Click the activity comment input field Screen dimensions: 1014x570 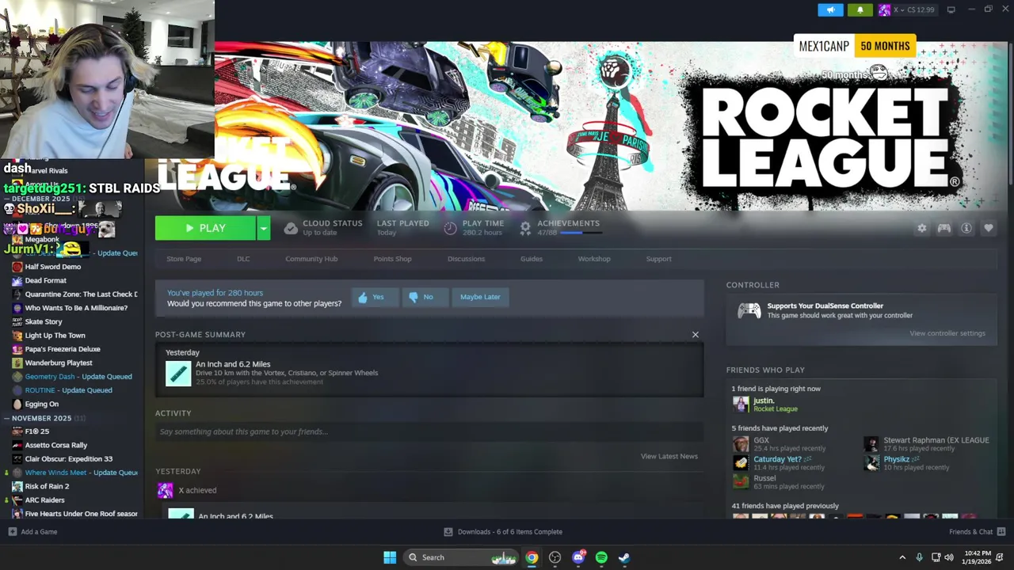[x=429, y=431]
